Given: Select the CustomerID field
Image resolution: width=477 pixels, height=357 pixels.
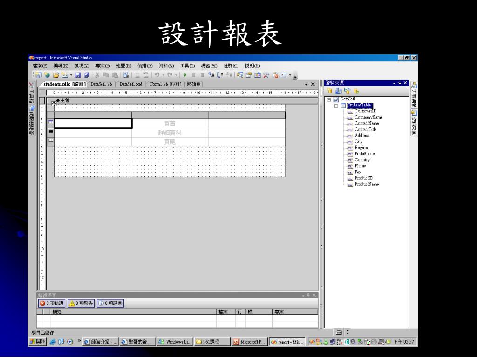Looking at the screenshot, I should point(365,111).
